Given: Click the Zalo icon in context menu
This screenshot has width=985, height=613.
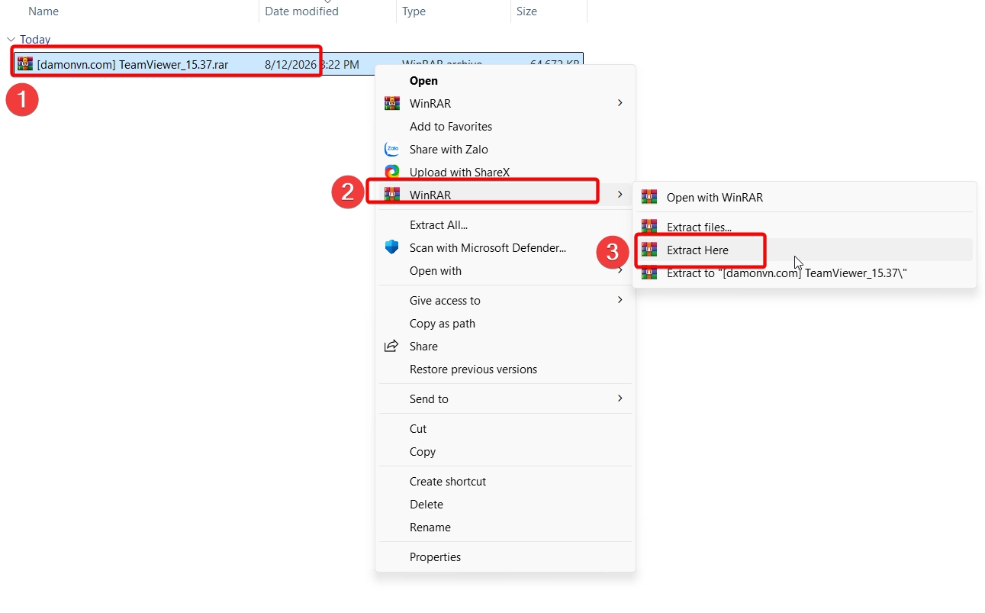Looking at the screenshot, I should (392, 150).
